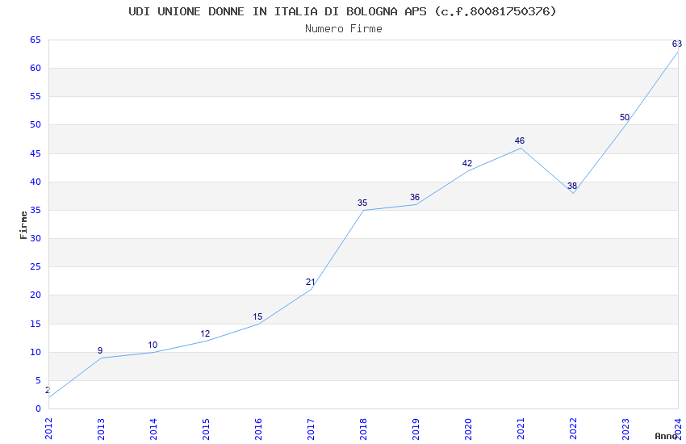Select the 2012 year label
686x444 pixels.
48,429
